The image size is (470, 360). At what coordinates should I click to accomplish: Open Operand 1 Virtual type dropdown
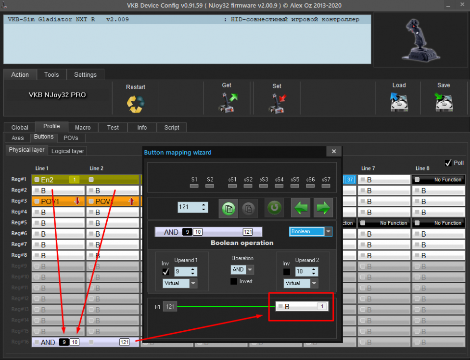tap(194, 283)
